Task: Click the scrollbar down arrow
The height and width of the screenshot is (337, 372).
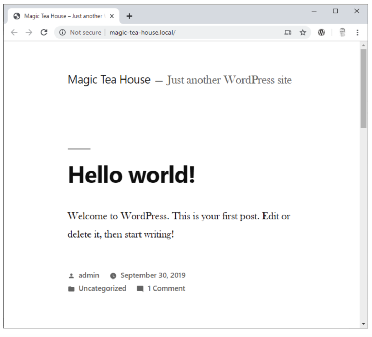Action: click(363, 324)
